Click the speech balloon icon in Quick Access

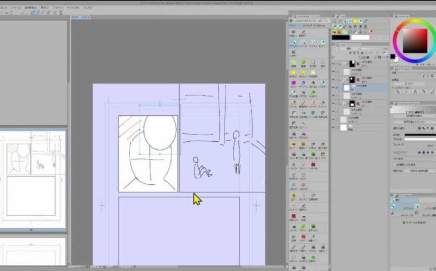pos(294,257)
